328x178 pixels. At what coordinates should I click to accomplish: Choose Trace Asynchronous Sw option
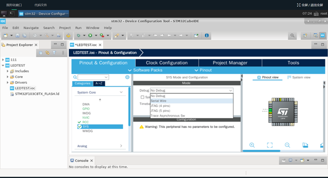click(x=191, y=116)
